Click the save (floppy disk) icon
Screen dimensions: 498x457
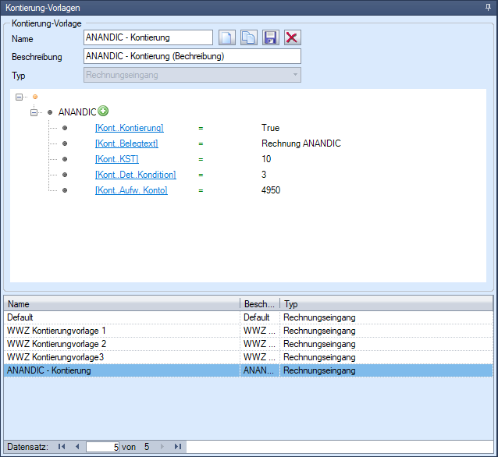click(270, 37)
